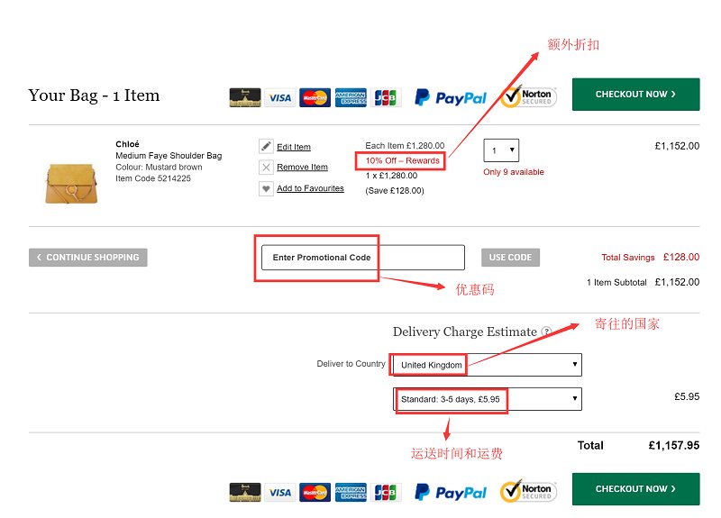Click the £1,157.95 total amount
Screen dimensions: 721x518
click(673, 445)
